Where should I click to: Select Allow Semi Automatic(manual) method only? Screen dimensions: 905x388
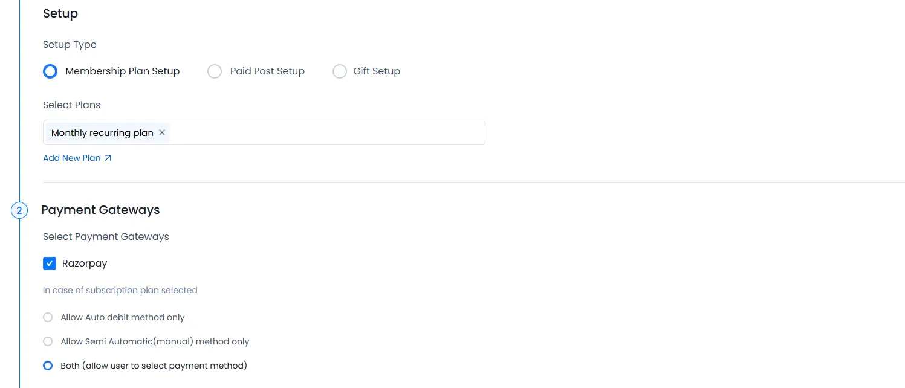pyautogui.click(x=48, y=341)
